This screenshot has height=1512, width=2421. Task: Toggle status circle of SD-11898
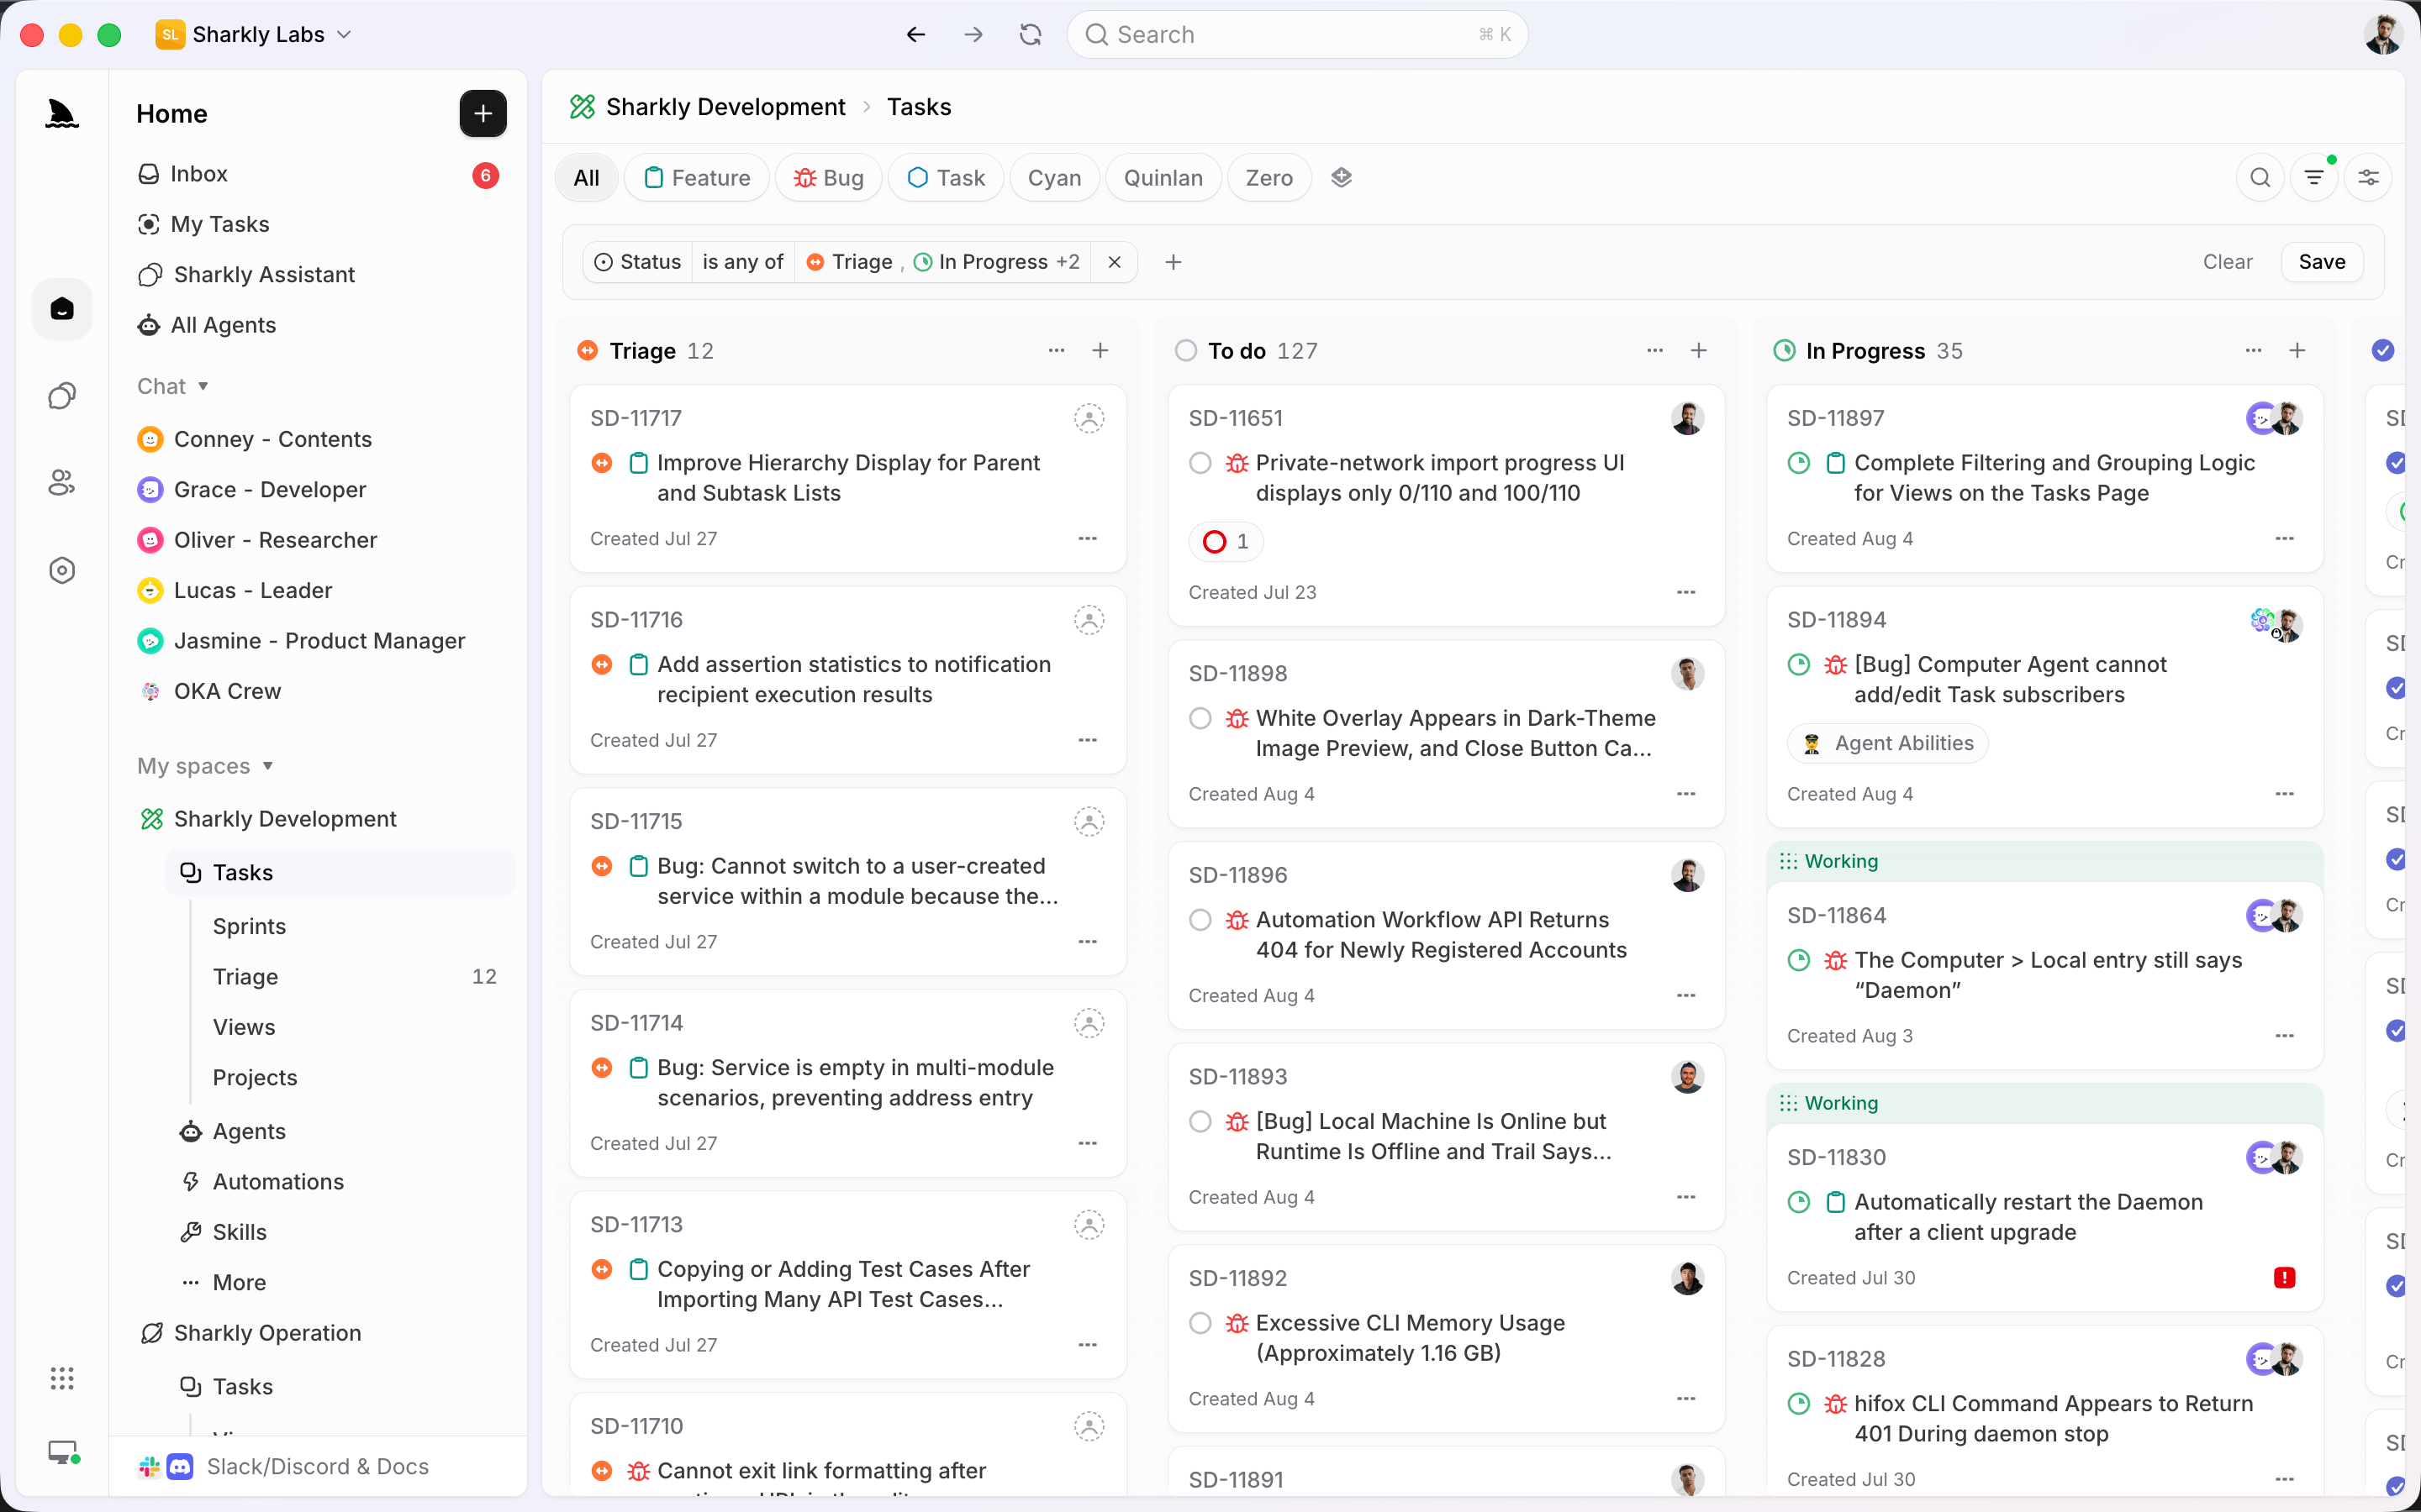coord(1200,719)
